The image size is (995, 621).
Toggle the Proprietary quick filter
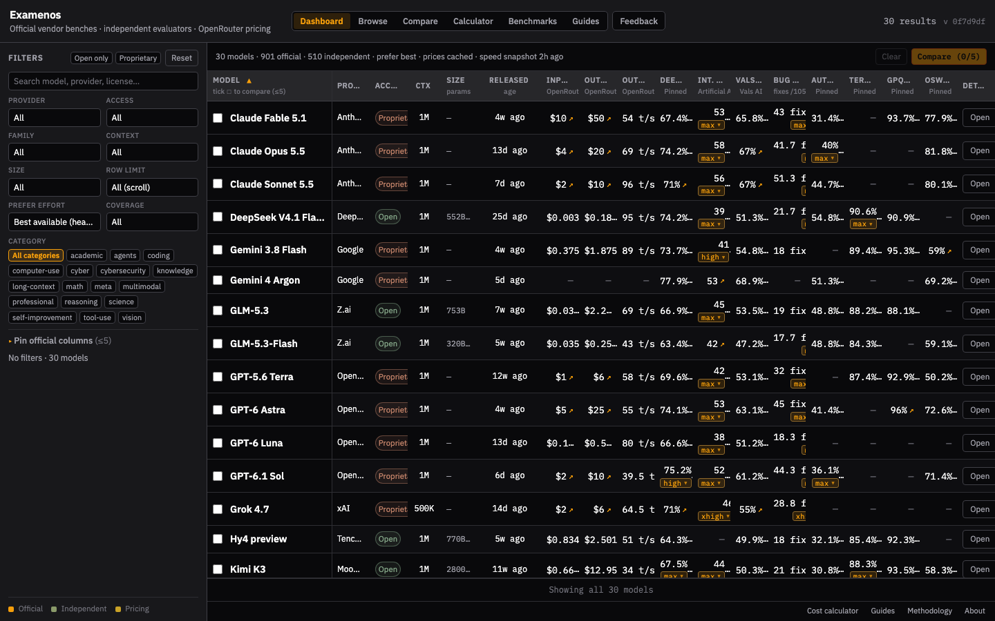[138, 58]
